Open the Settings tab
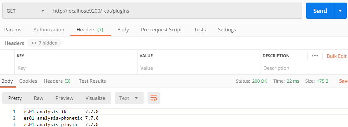Viewport: 348px width, 127px height. [227, 30]
